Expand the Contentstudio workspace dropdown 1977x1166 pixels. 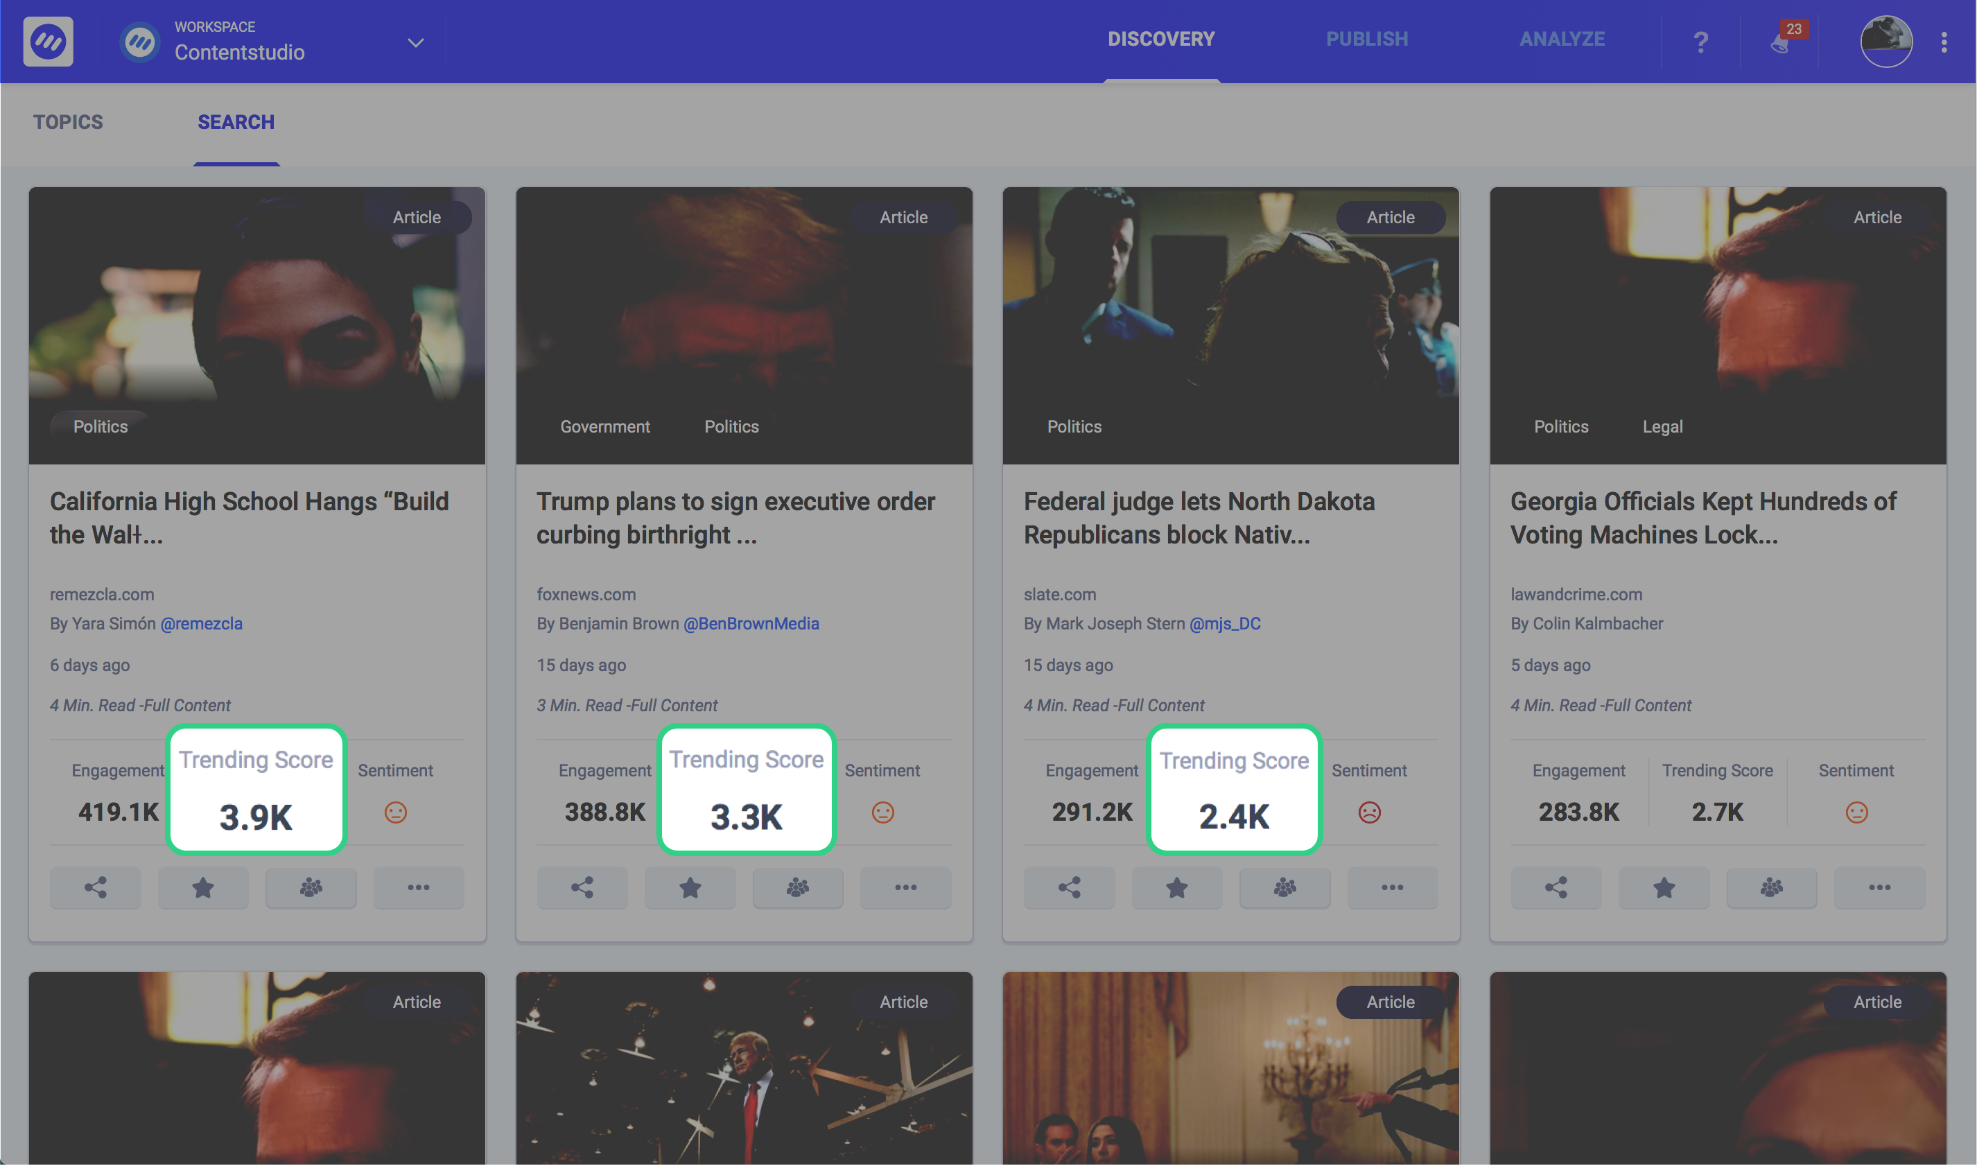pyautogui.click(x=415, y=42)
